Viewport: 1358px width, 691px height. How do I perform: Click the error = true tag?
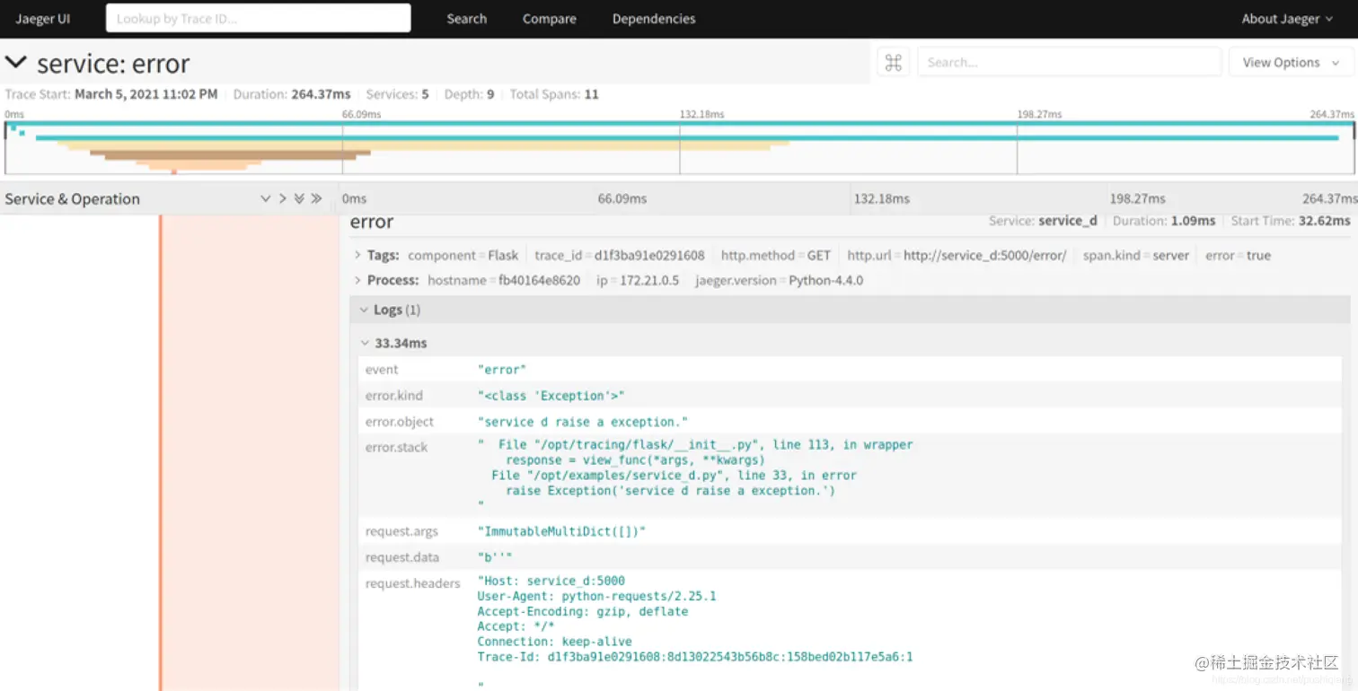1238,255
